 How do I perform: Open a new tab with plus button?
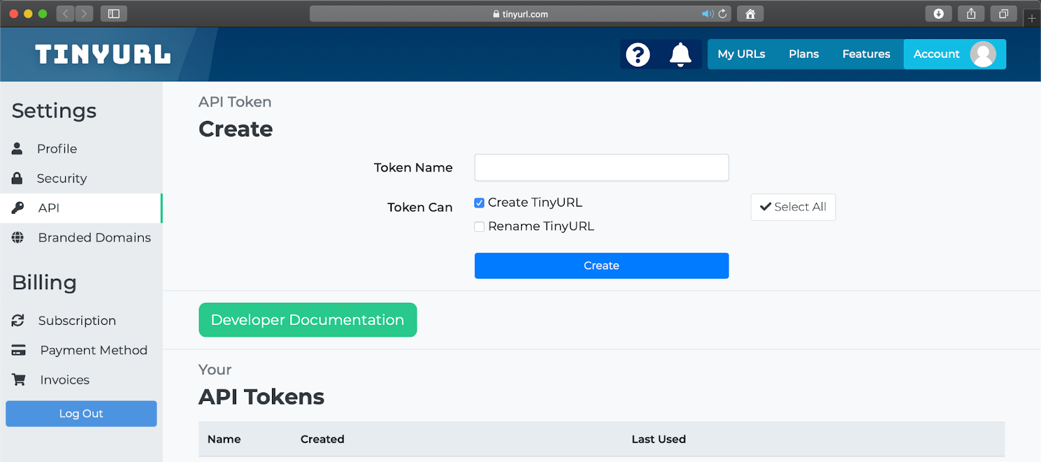click(1032, 18)
